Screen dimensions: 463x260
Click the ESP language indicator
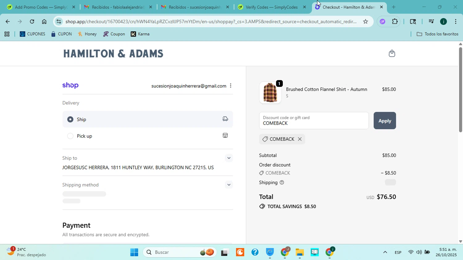pyautogui.click(x=398, y=253)
